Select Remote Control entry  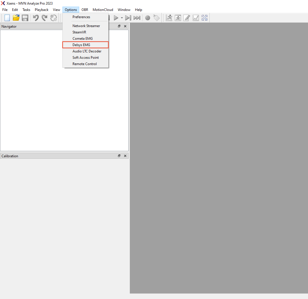click(85, 64)
